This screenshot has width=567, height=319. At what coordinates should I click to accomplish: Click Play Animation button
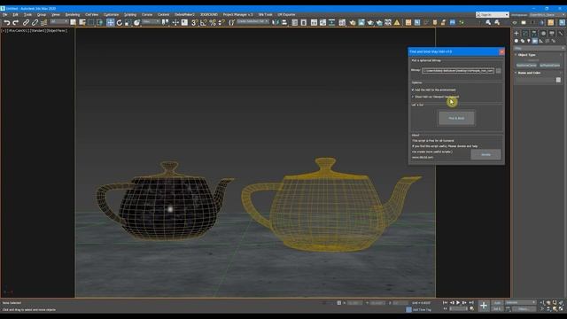point(458,303)
